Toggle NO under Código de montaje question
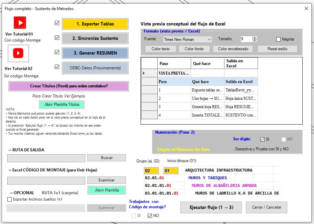The width and height of the screenshot is (314, 224). 150,216
